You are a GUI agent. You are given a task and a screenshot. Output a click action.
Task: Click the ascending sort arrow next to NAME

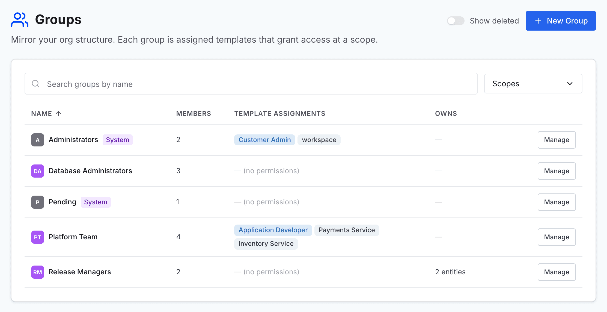58,114
